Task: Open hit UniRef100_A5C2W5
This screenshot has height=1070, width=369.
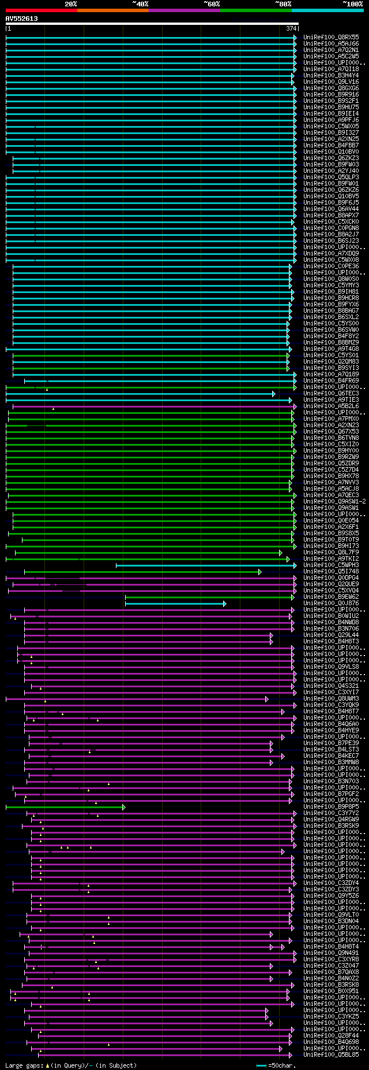Action: click(x=331, y=57)
